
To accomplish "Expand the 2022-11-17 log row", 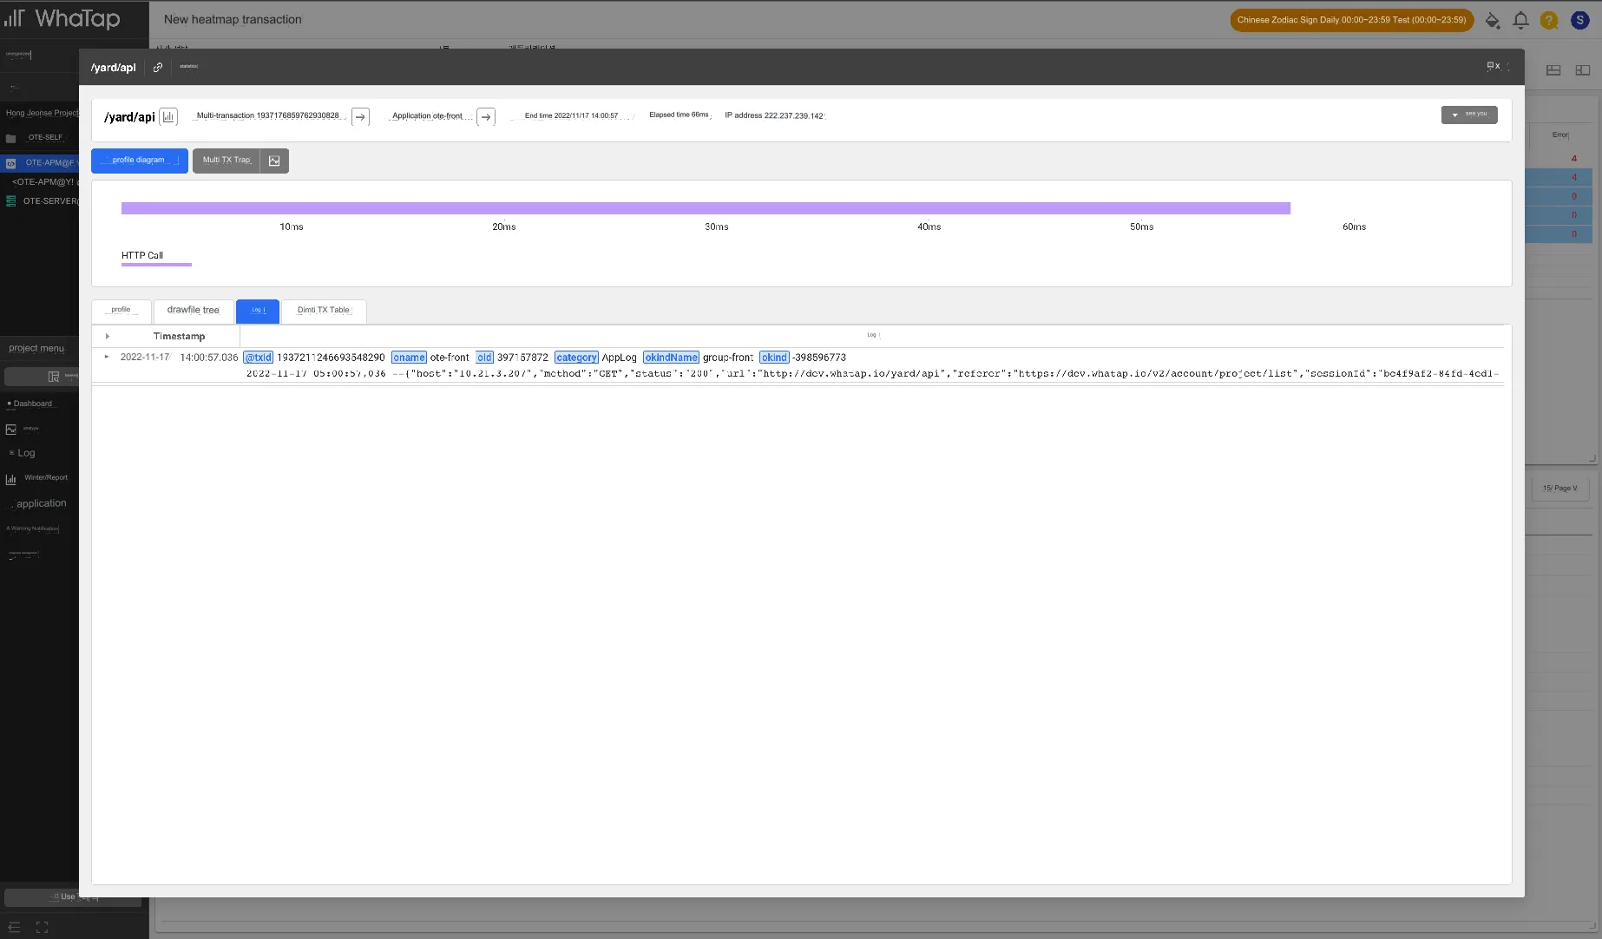I will point(107,357).
